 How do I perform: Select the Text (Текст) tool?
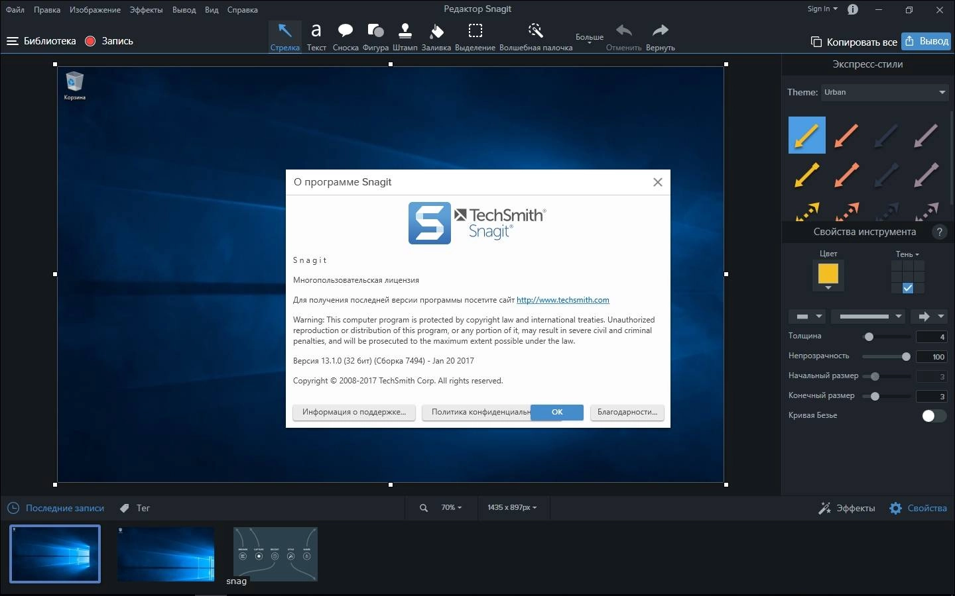tap(316, 36)
